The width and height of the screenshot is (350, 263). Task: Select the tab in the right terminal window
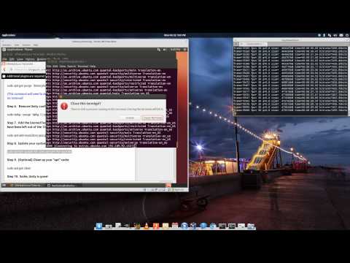254,44
